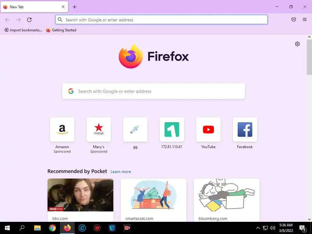Click the Learn more Pocket link

tap(121, 172)
